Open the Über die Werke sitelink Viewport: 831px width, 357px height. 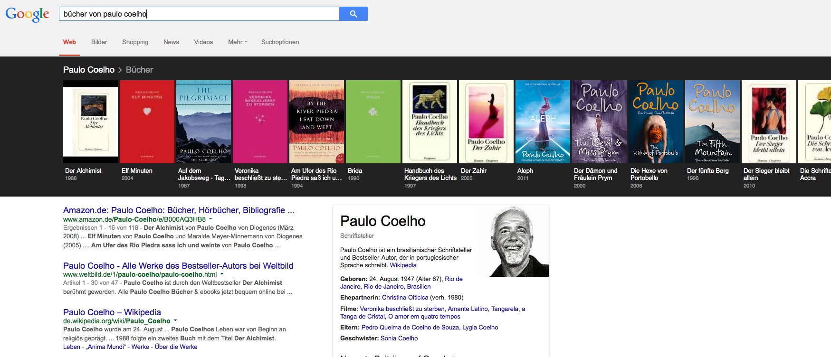(x=176, y=347)
